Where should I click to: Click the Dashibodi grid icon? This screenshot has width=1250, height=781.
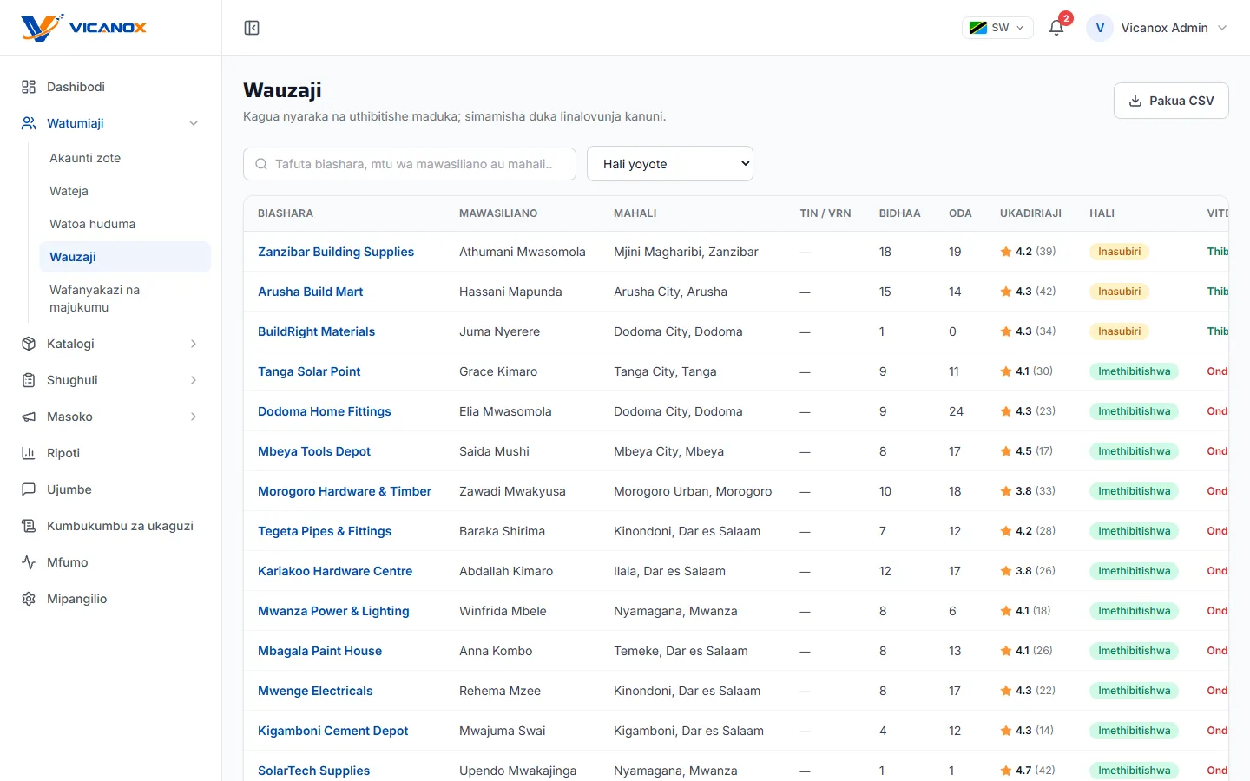tap(29, 87)
